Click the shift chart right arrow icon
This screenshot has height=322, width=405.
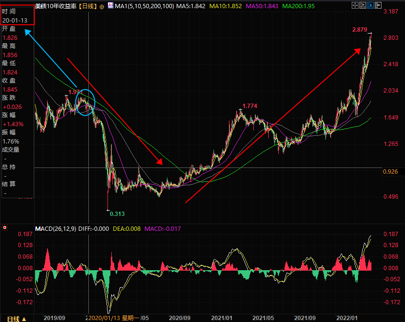tap(378, 5)
